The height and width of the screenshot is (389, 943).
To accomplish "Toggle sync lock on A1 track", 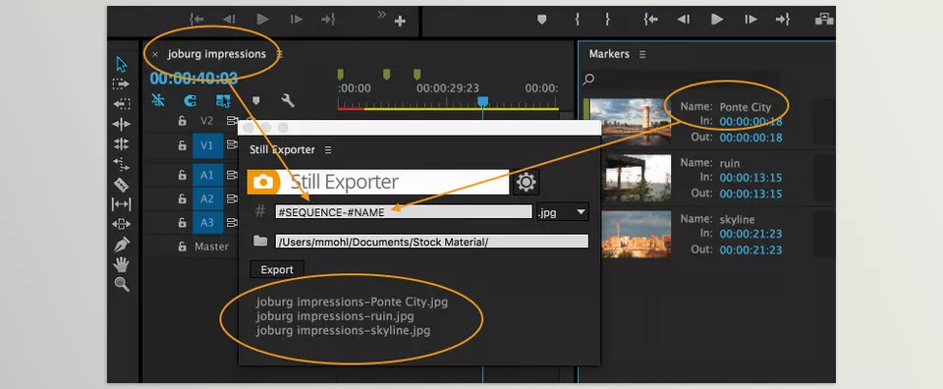I will 232,175.
